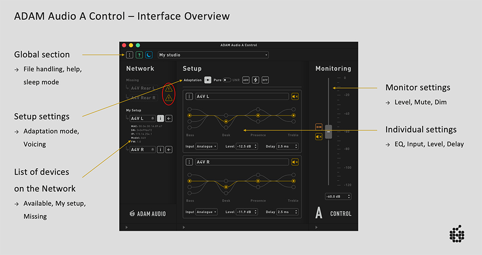Viewport: 482px width, 255px height.
Task: Select A4V L device in My Setup
Action: (143, 119)
